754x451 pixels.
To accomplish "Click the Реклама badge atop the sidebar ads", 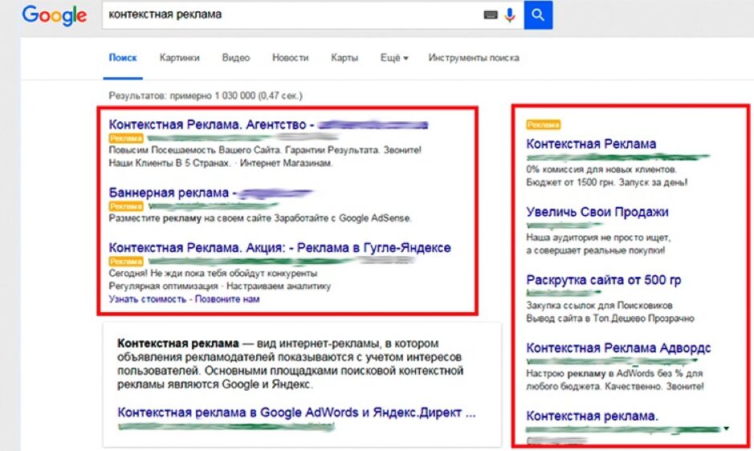I will (x=544, y=125).
